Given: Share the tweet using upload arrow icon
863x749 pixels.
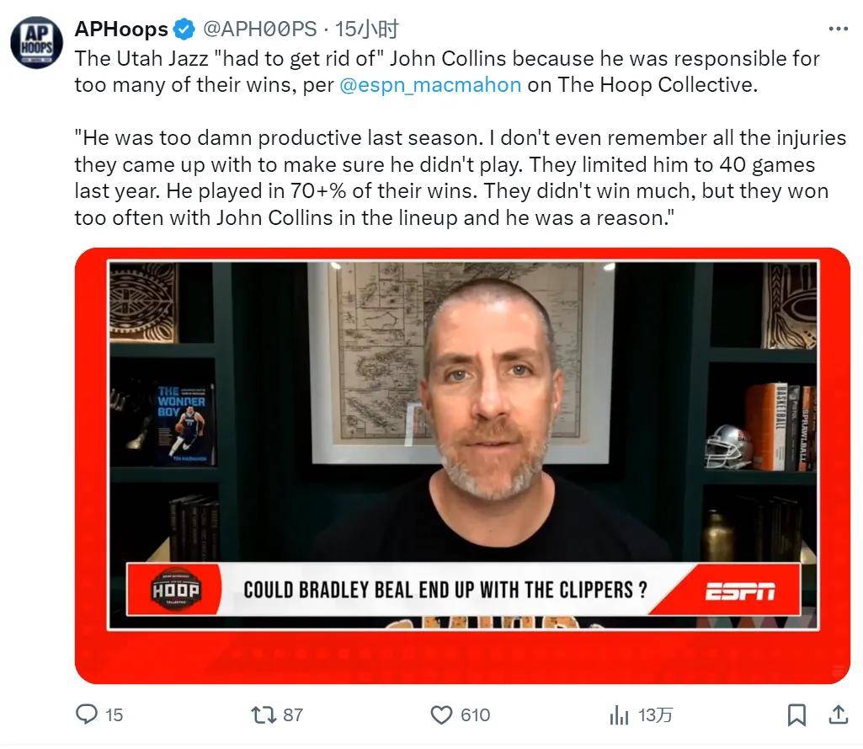Looking at the screenshot, I should point(838,714).
